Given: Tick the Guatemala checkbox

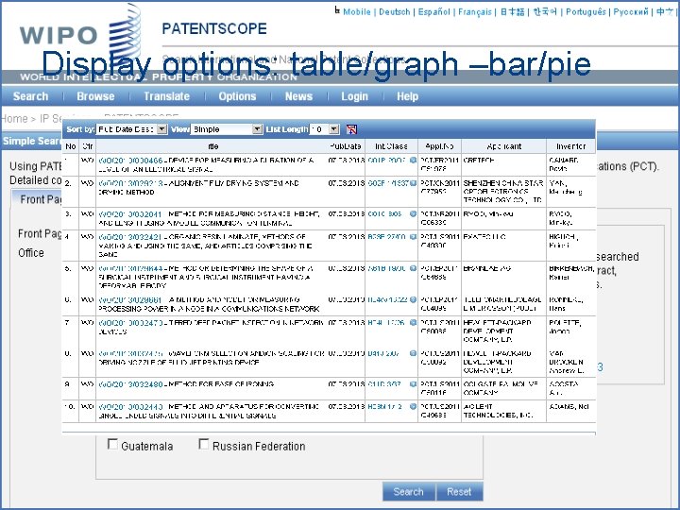Looking at the screenshot, I should point(112,444).
